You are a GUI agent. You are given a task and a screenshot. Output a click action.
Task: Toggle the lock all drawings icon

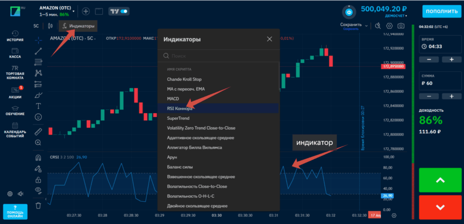39,180
